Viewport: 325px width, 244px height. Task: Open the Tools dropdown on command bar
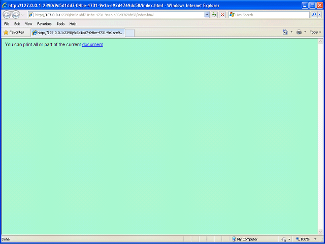coord(315,32)
